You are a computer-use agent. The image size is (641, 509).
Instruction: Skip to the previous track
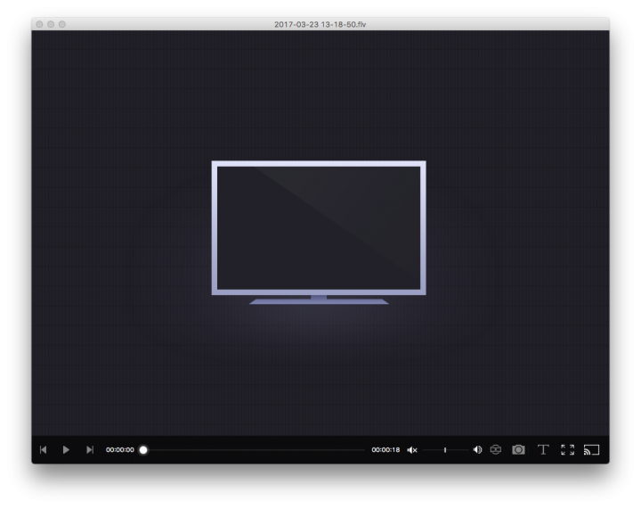(44, 449)
